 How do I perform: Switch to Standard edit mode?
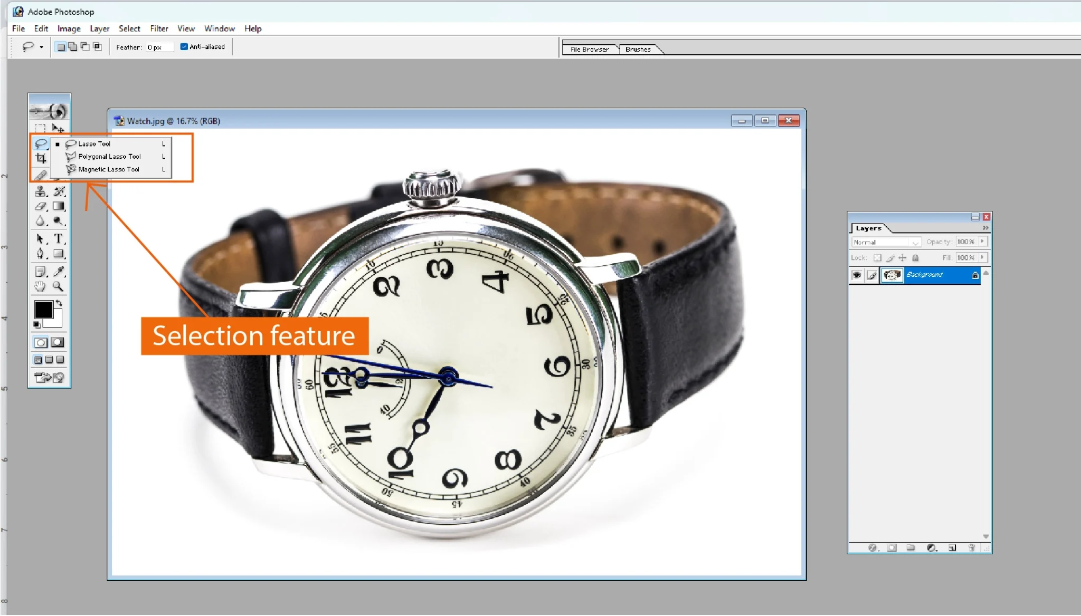[41, 342]
